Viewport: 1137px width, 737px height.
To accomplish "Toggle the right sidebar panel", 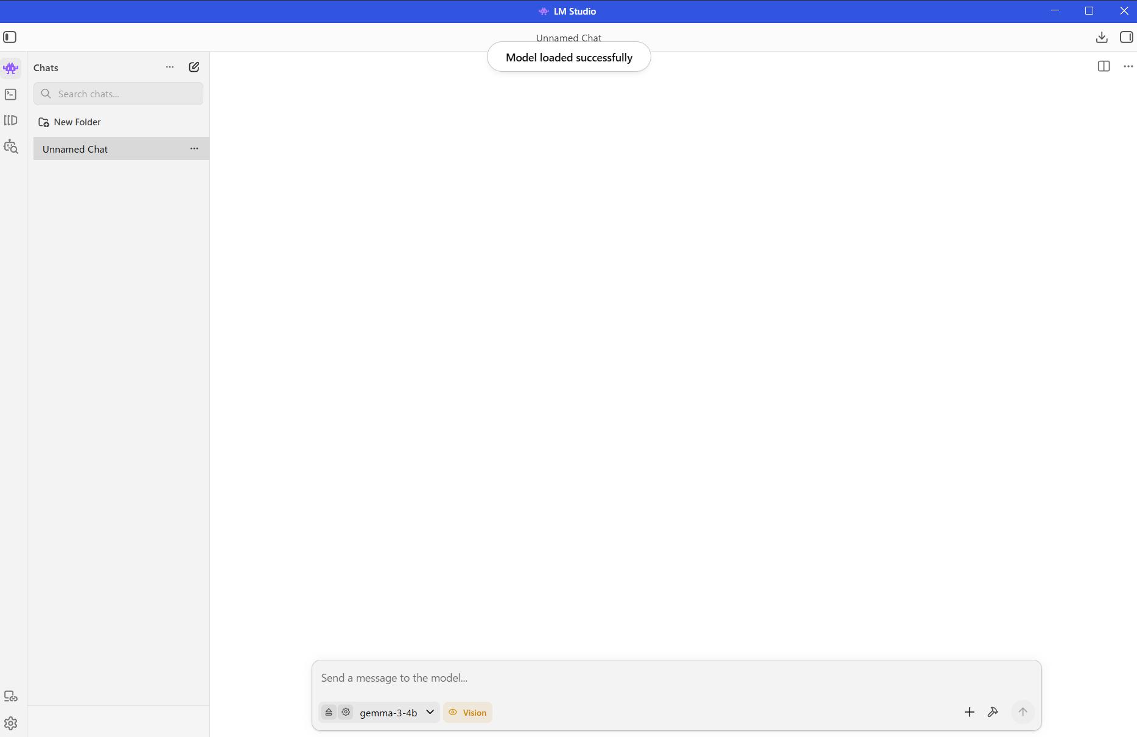I will pos(1126,38).
